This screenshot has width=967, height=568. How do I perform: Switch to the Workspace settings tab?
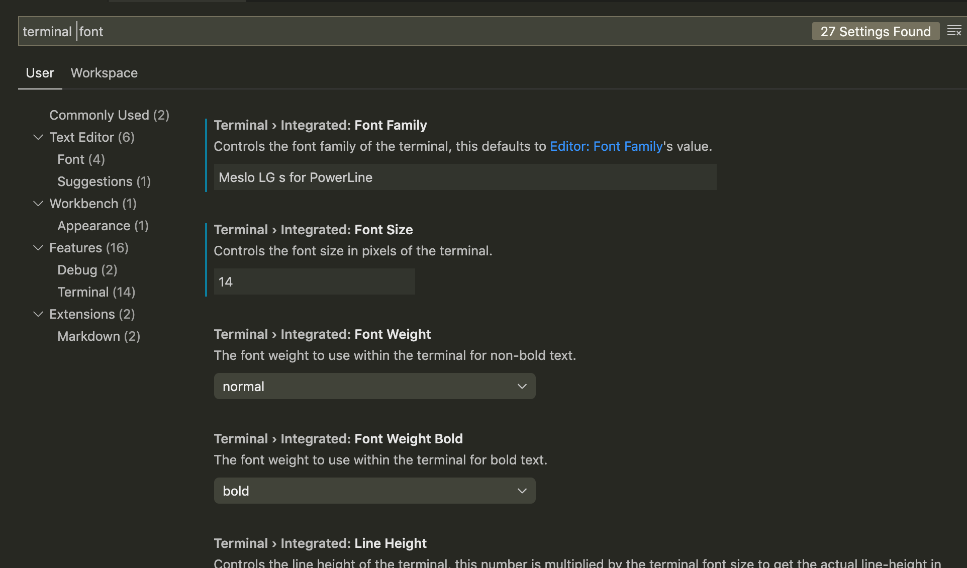pyautogui.click(x=104, y=73)
